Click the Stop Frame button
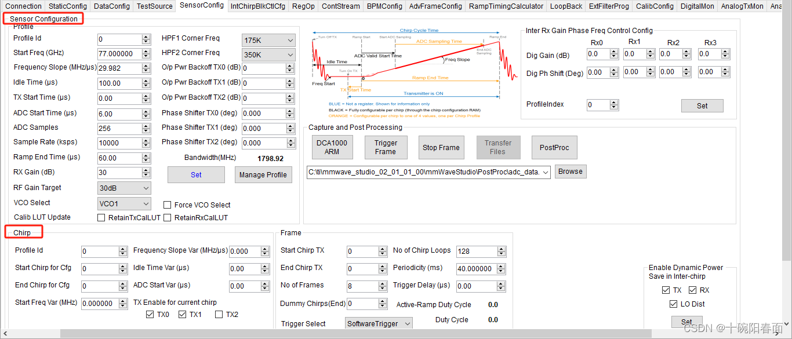 (x=441, y=147)
